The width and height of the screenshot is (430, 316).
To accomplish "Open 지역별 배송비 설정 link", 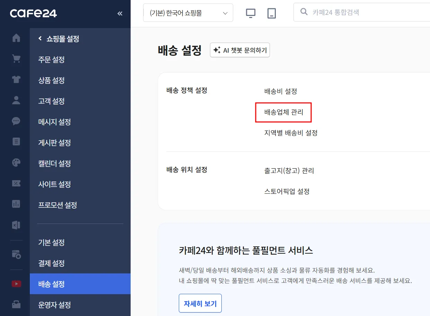I will point(291,133).
